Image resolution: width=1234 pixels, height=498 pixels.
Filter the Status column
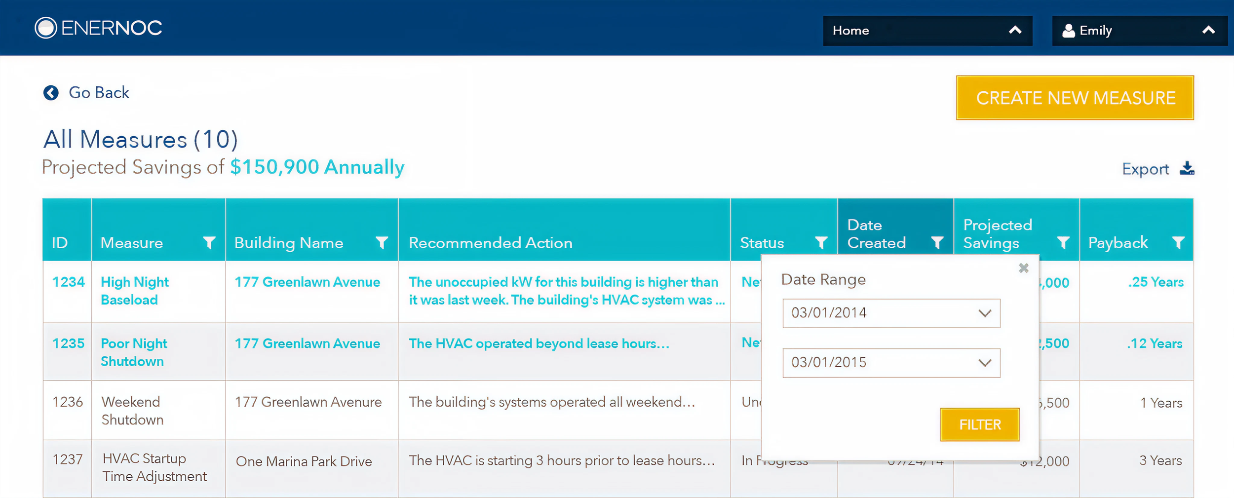(821, 242)
